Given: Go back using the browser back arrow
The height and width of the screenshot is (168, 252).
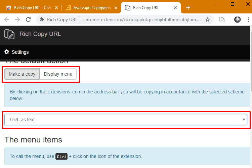Looking at the screenshot, I should (x=7, y=19).
